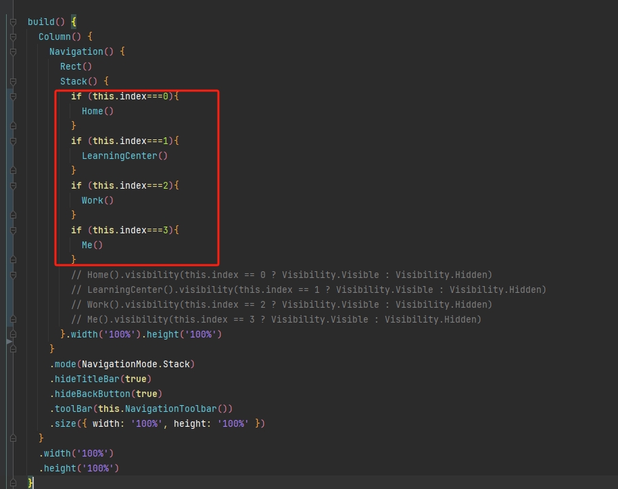The width and height of the screenshot is (618, 489).
Task: Click the .toolBar(this.NavigationToolbar()) line
Action: coord(141,409)
